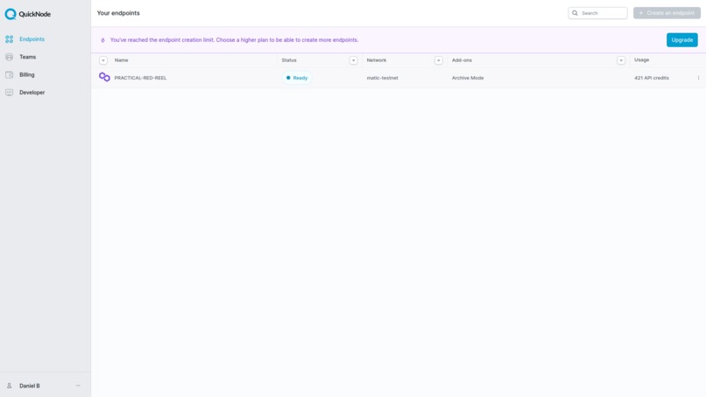Open the PRACTICAL-RED-REEL endpoint
The image size is (706, 397).
point(140,78)
